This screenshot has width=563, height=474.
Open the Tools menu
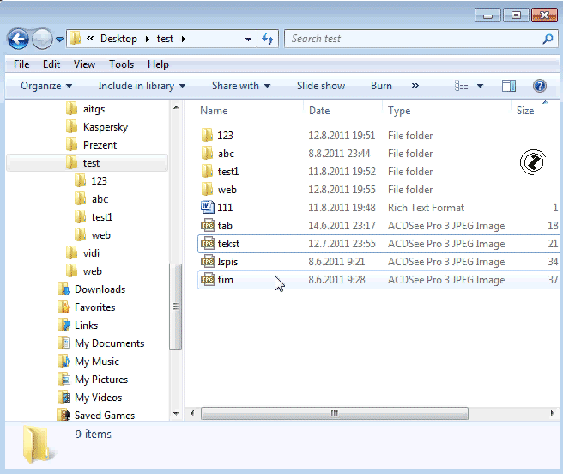[121, 64]
